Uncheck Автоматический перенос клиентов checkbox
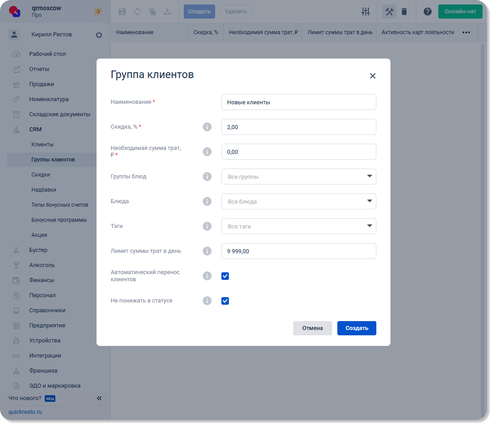491x424 pixels. coord(225,276)
